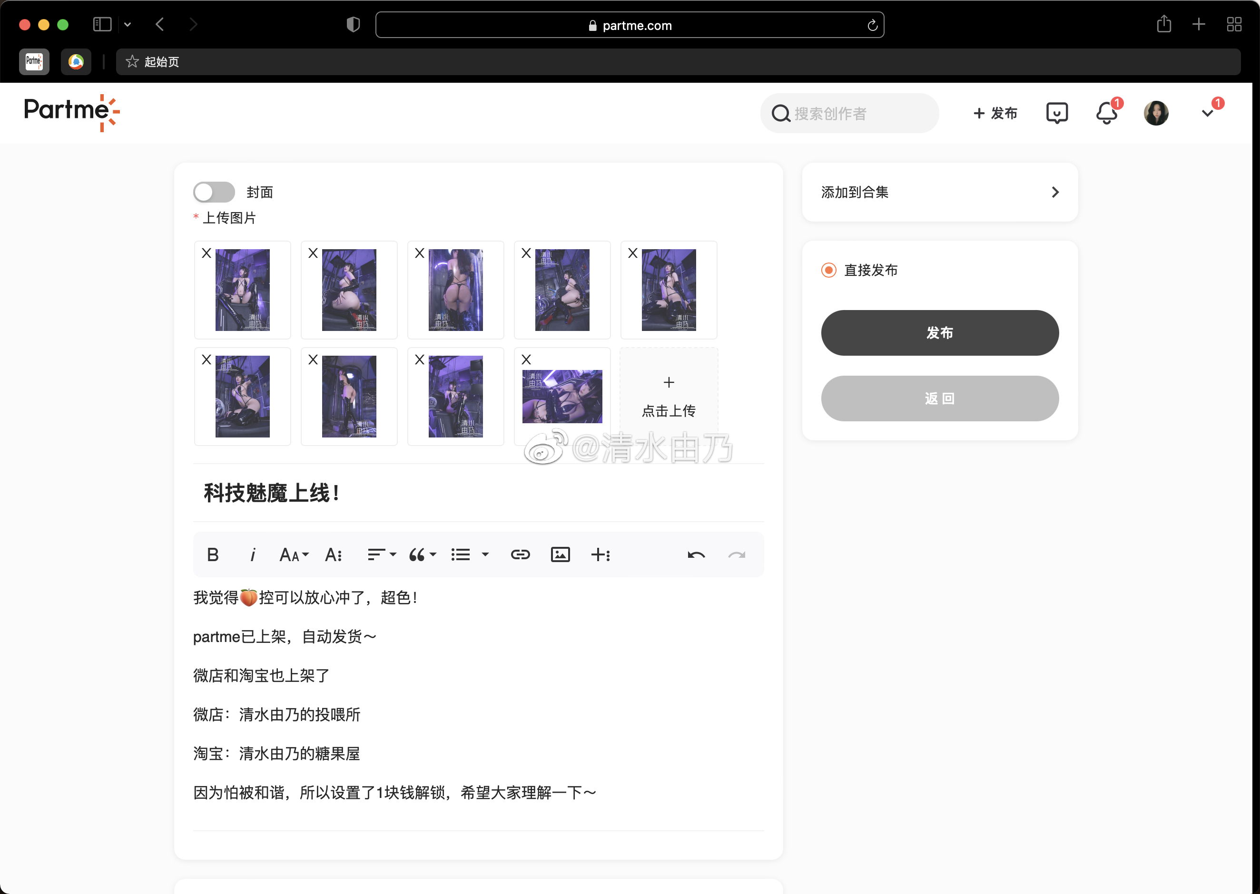Select the landscape uploaded thumbnail
Image resolution: width=1260 pixels, height=894 pixels.
pos(562,396)
